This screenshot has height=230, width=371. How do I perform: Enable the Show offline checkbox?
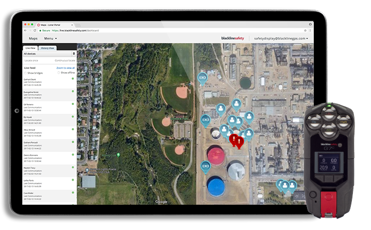[x=58, y=73]
